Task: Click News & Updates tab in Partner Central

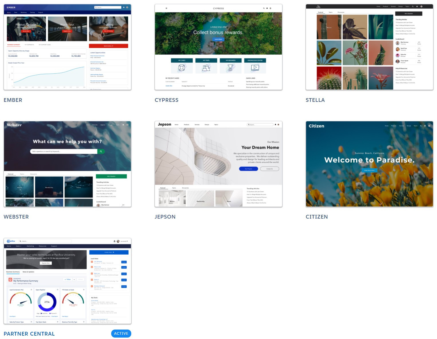Action: click(28, 272)
